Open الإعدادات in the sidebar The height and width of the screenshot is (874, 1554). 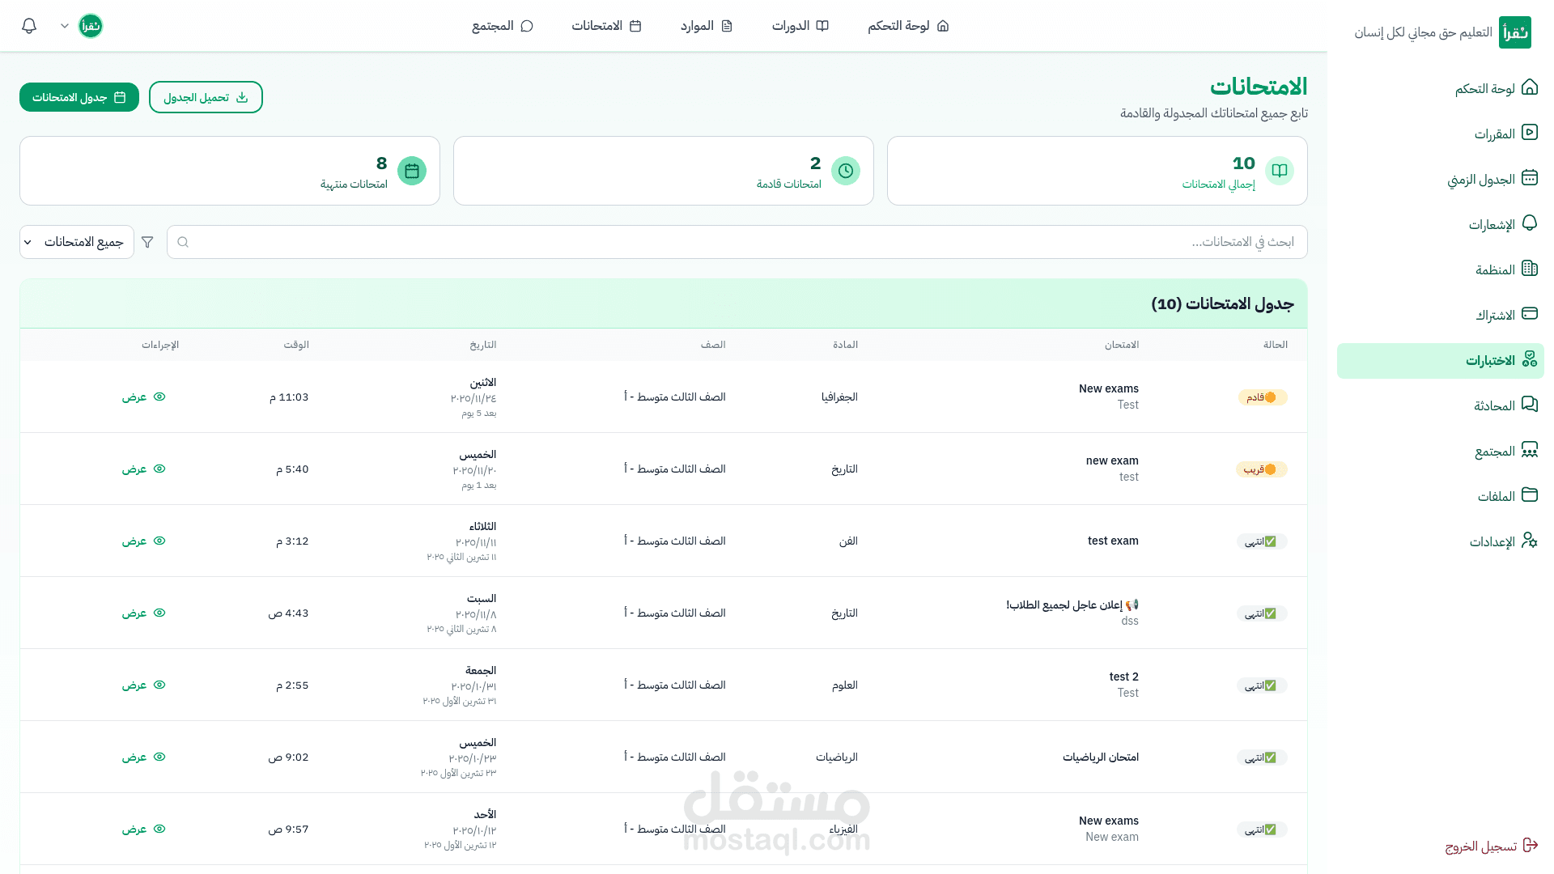coord(1502,541)
